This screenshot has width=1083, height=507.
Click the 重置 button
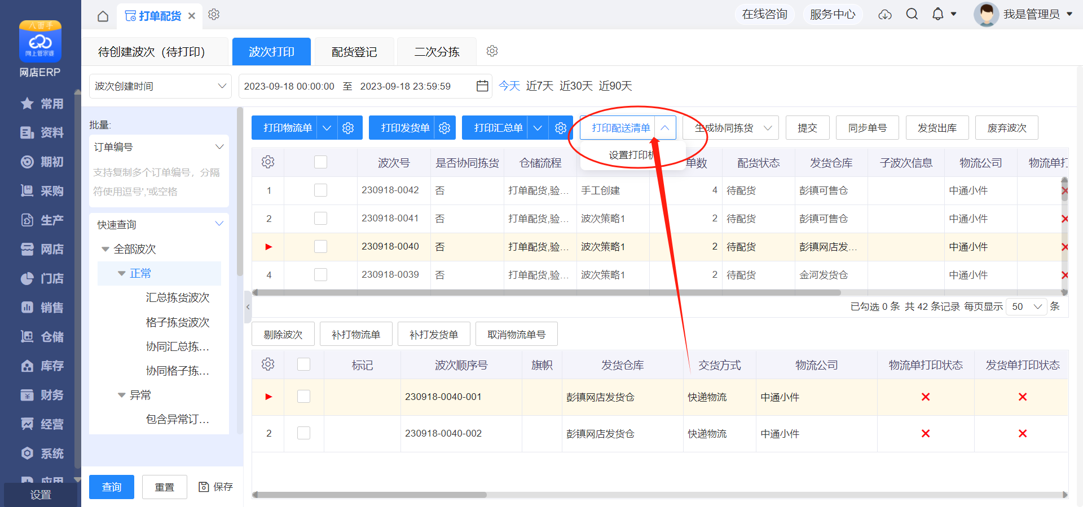click(x=165, y=487)
